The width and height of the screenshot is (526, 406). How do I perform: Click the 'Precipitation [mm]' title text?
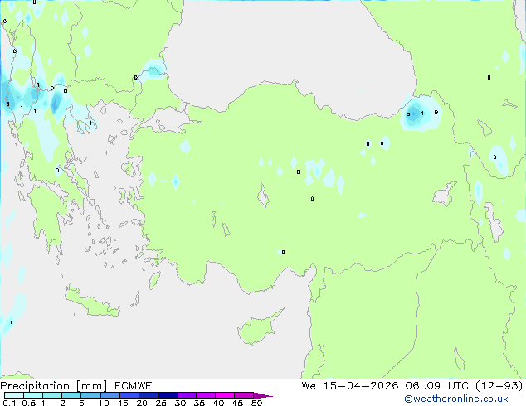53,386
